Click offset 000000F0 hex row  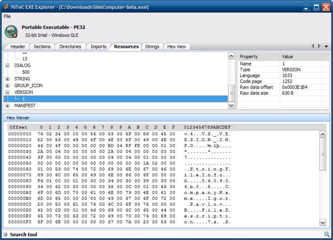coord(119,222)
